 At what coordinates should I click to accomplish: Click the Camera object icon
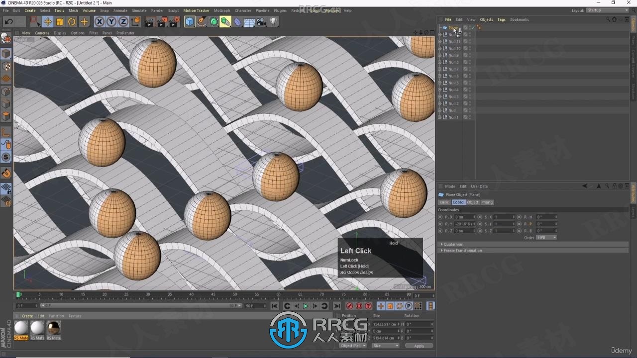(261, 21)
